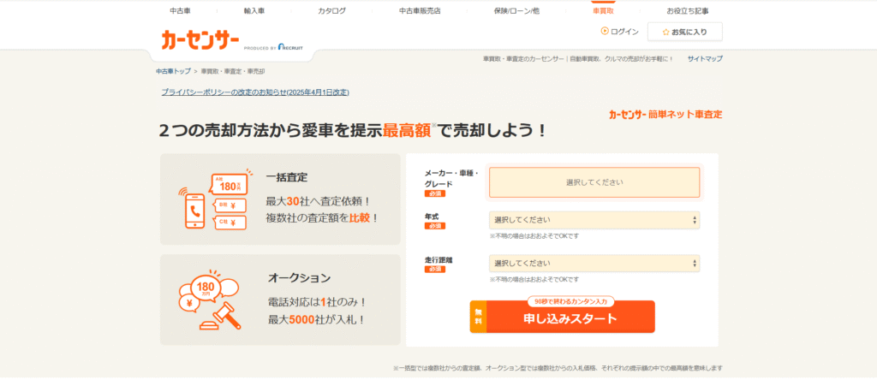Click the 無料 badge on the start button
Screen dimensions: 877x386
(478, 319)
